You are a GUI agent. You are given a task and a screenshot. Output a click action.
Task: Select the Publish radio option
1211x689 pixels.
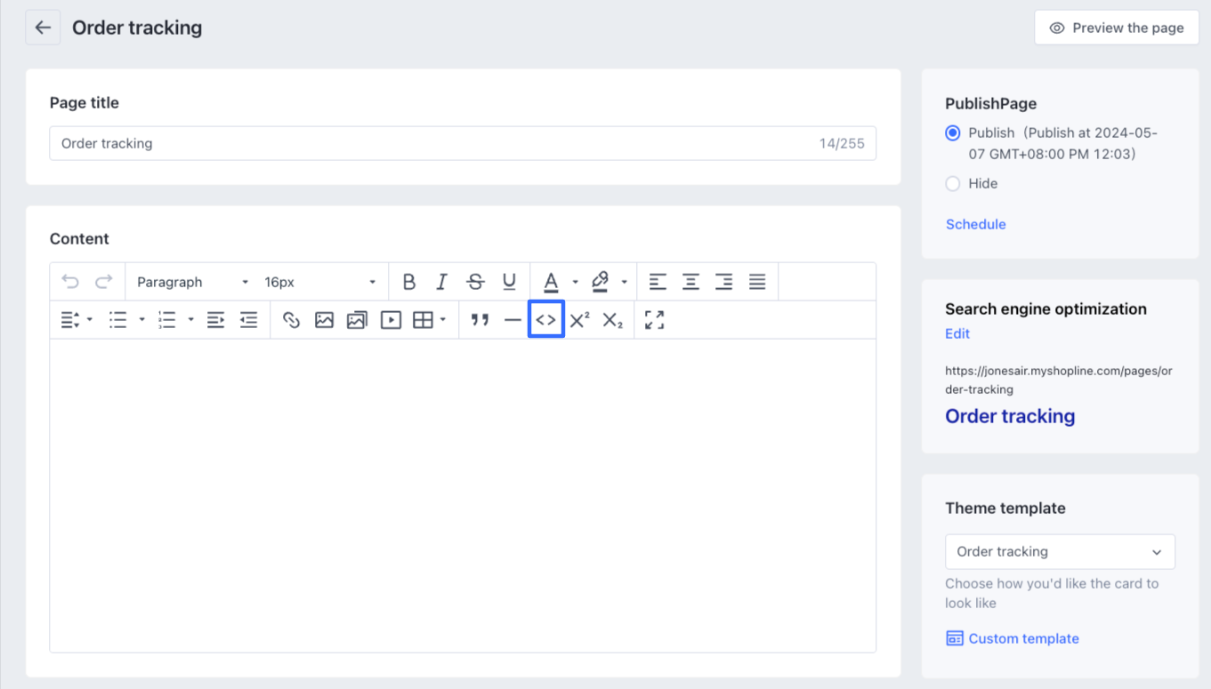(953, 133)
